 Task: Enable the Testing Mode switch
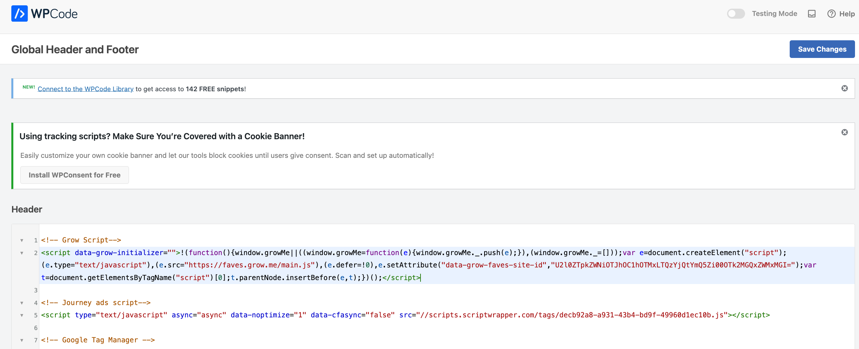pos(736,14)
